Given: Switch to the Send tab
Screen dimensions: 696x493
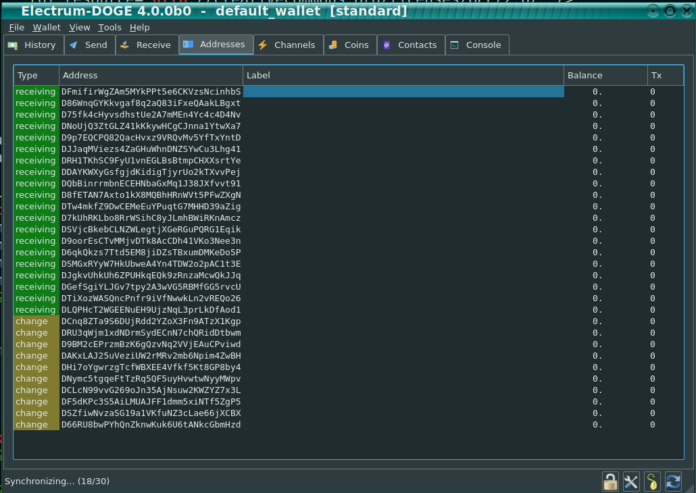Looking at the screenshot, I should click(90, 45).
